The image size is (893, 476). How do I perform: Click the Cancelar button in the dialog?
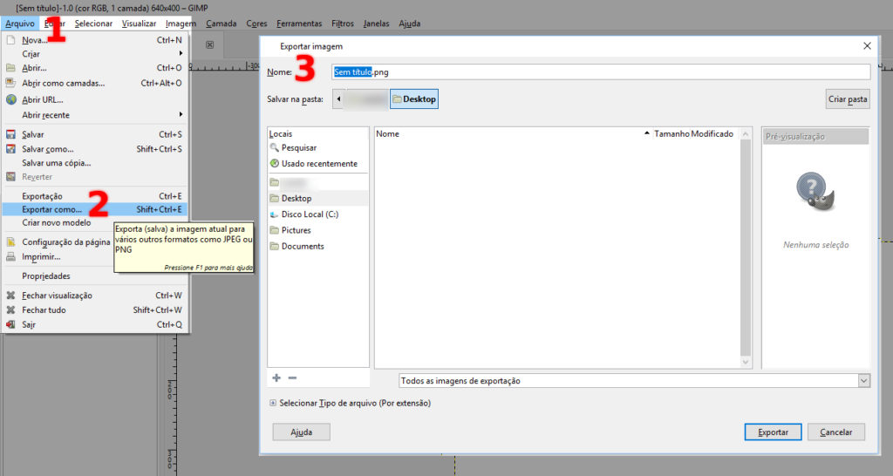click(x=835, y=432)
